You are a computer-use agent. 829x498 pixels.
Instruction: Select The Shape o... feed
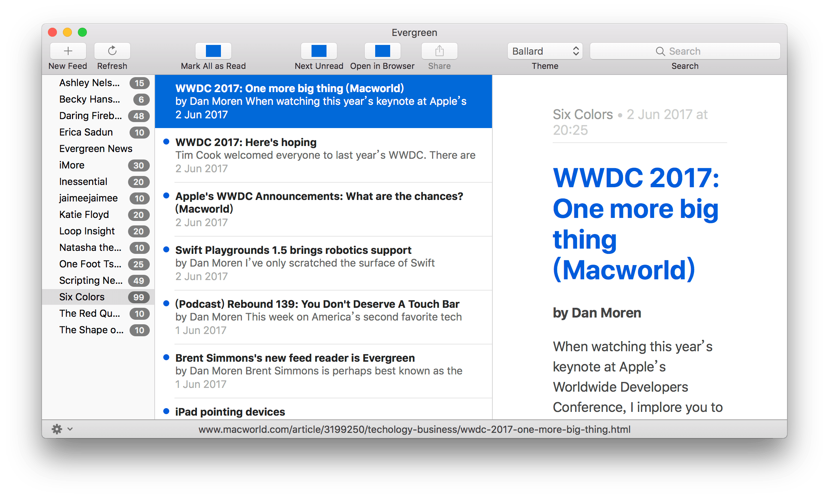point(98,330)
